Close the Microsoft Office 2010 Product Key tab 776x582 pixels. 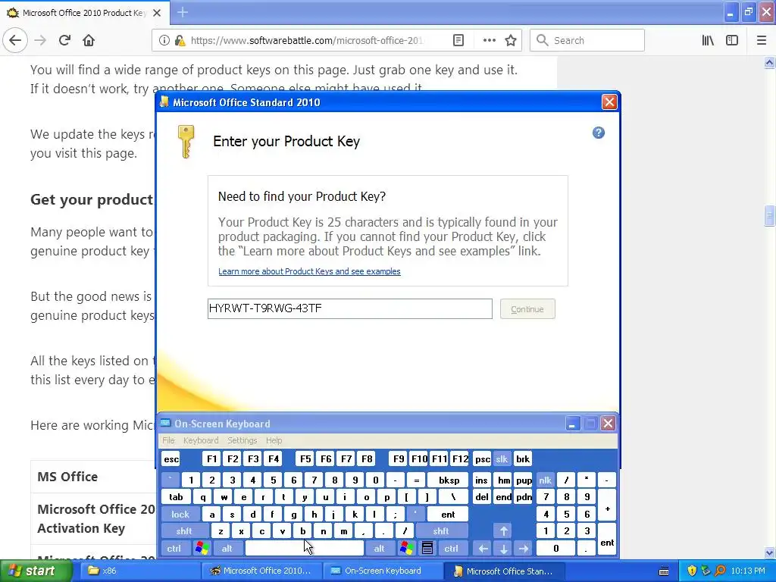pos(157,13)
